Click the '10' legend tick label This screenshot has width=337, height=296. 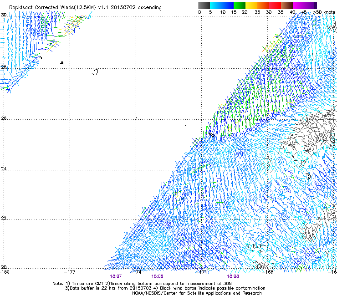[x=223, y=12]
